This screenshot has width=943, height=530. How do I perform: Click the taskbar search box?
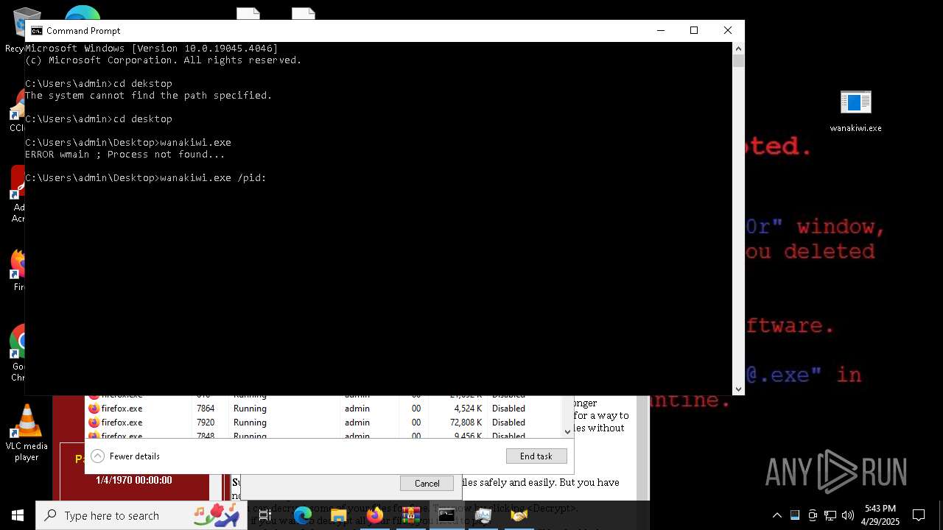point(140,515)
